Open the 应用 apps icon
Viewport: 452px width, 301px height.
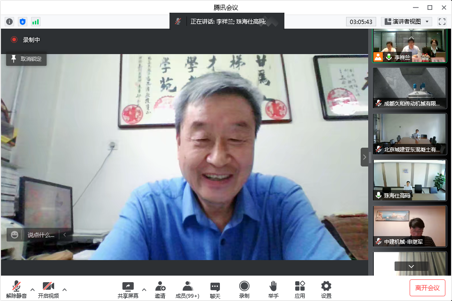(300, 289)
